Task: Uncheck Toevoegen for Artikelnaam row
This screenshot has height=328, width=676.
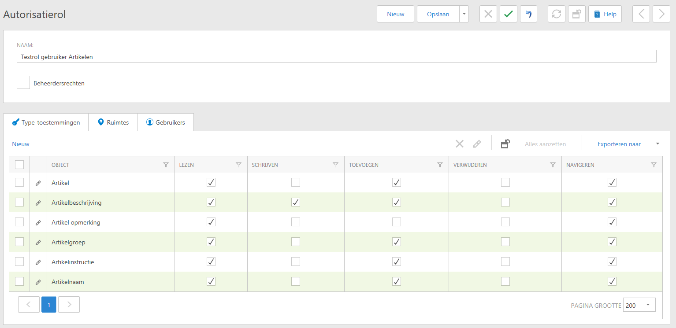Action: 397,281
